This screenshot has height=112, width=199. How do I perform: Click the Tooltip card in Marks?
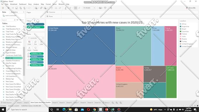35,49
